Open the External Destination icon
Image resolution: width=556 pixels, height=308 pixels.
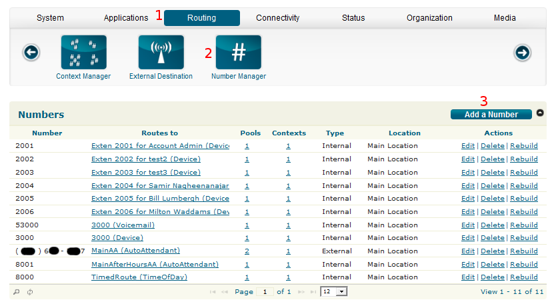pyautogui.click(x=161, y=53)
